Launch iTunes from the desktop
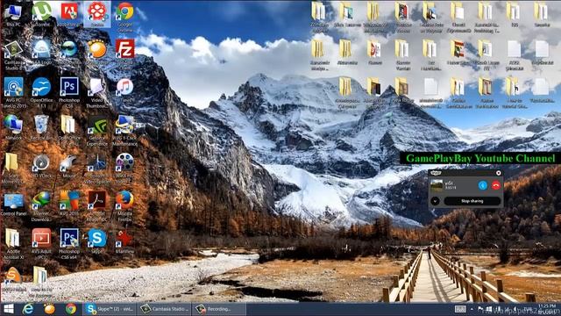Viewport: 561px width, 316px height. [124, 90]
